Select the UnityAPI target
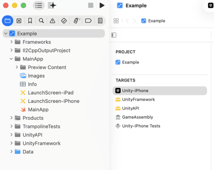This screenshot has height=170, width=214. 160,108
